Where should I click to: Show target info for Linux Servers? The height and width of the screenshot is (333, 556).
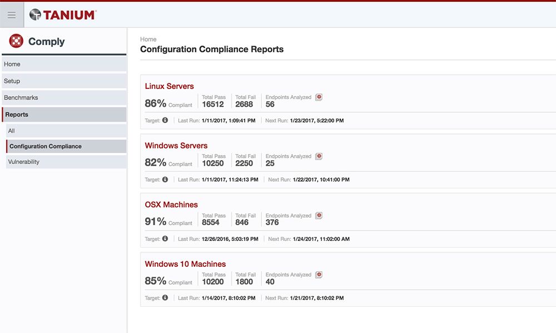tap(165, 120)
